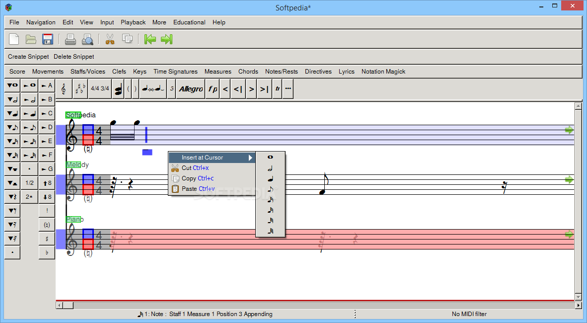
Task: Click the f p dynamics button
Action: pos(213,89)
